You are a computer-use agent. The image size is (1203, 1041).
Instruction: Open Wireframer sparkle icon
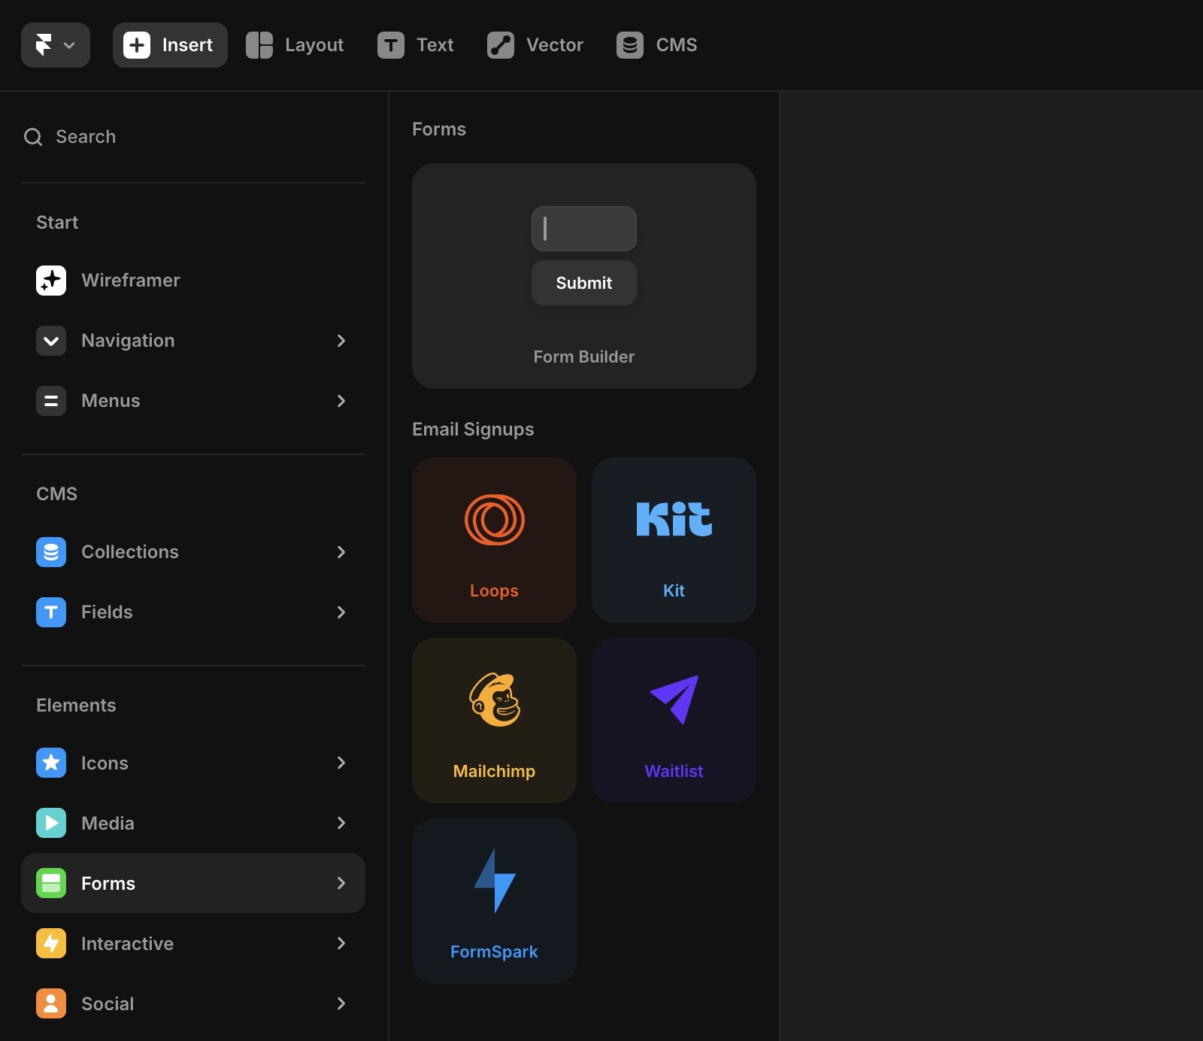pos(51,281)
